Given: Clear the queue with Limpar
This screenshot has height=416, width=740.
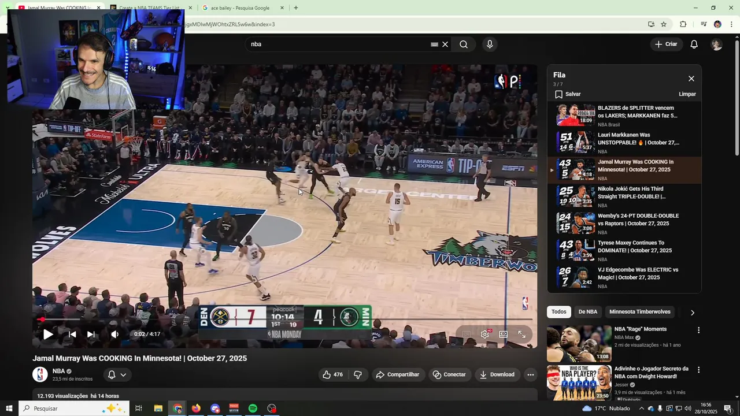Looking at the screenshot, I should (x=687, y=94).
